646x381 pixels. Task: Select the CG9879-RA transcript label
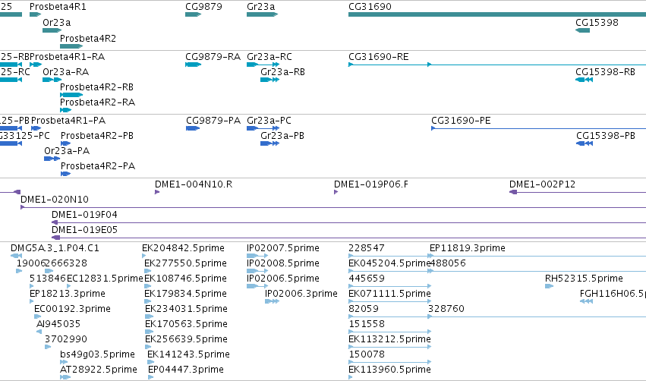click(x=213, y=56)
